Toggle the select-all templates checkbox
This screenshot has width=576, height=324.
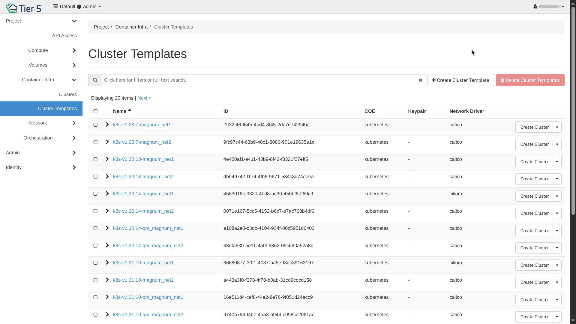tap(95, 111)
